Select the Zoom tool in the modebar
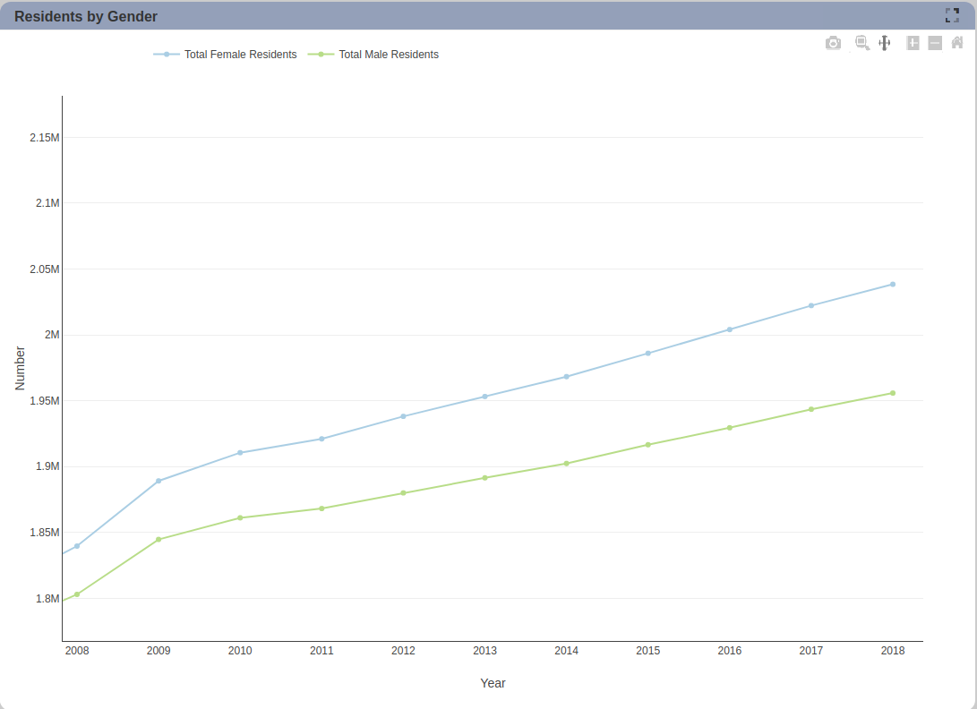Image resolution: width=977 pixels, height=709 pixels. click(862, 43)
